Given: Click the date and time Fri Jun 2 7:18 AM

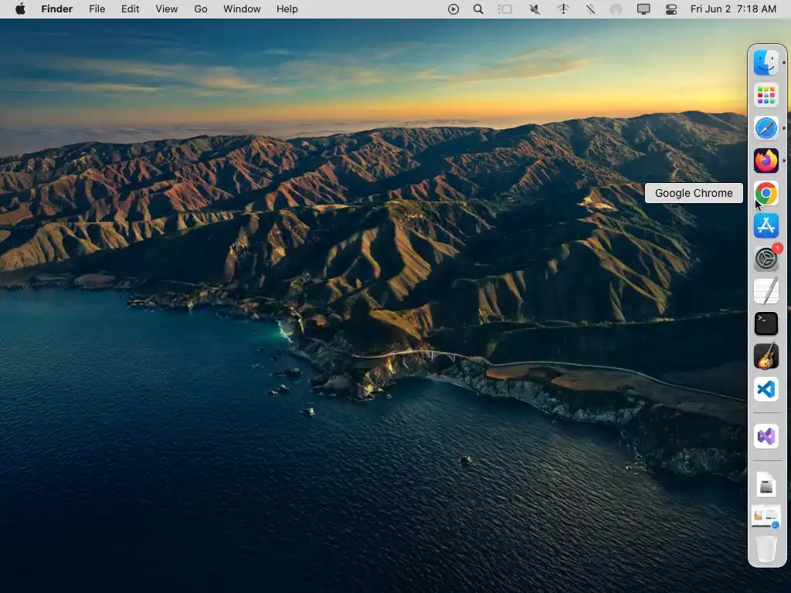Looking at the screenshot, I should point(733,9).
